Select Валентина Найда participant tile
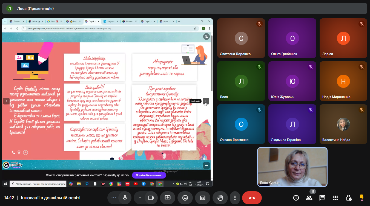 coord(343,124)
